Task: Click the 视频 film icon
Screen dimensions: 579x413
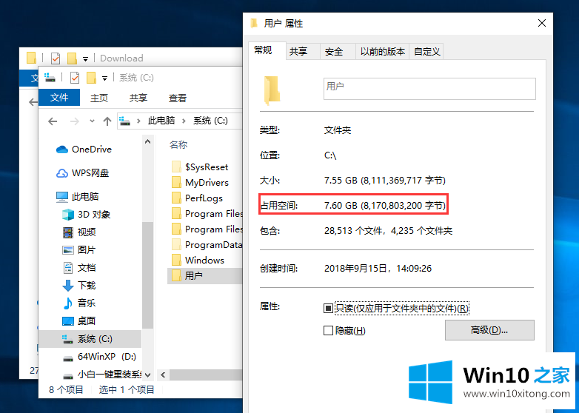Action: [x=68, y=232]
